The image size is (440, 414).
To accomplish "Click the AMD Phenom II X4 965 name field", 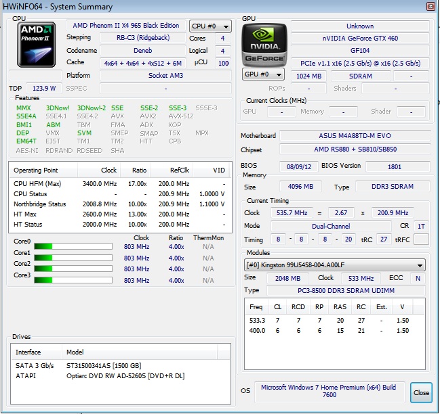I will click(x=126, y=26).
